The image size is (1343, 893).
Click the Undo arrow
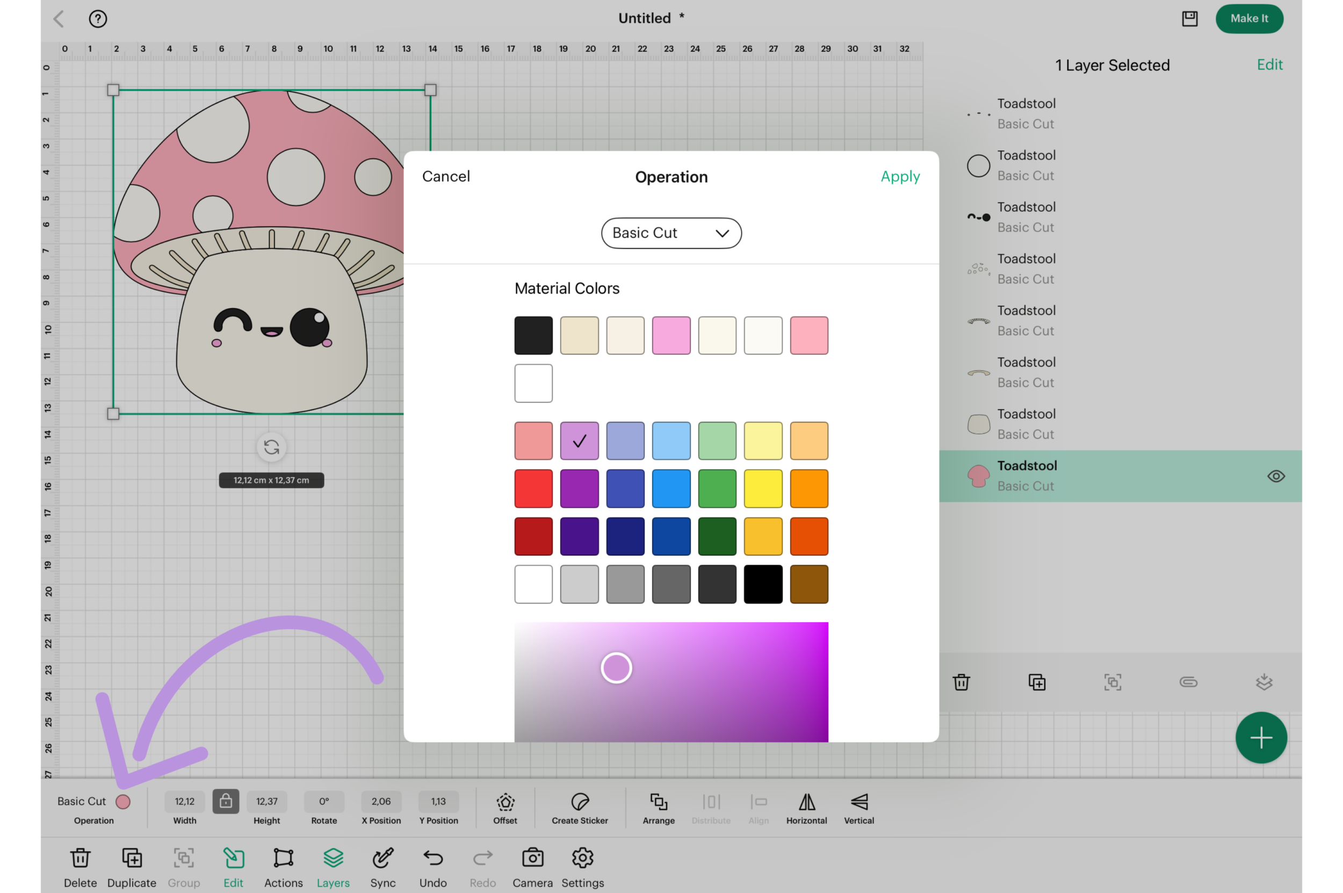tap(432, 858)
